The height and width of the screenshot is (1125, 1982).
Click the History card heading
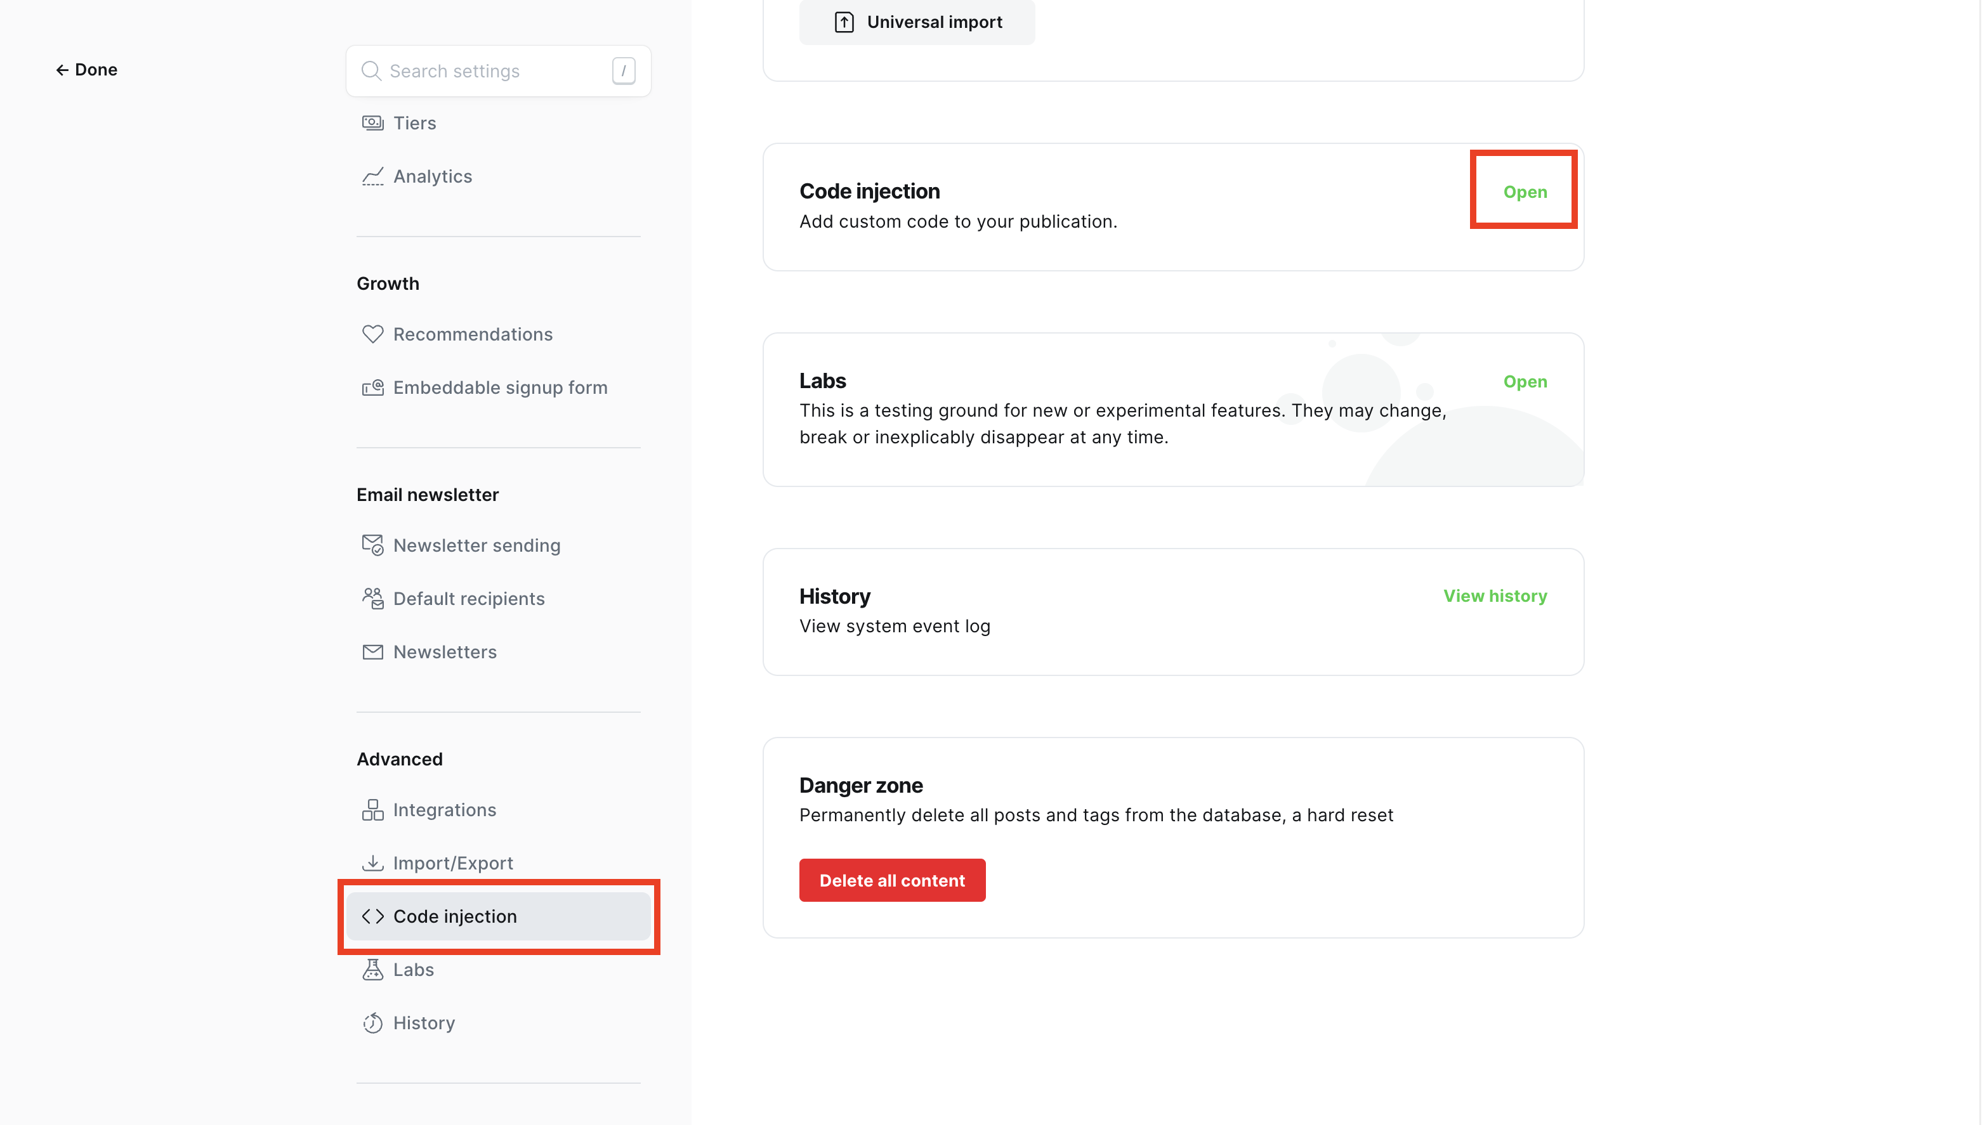pos(834,595)
